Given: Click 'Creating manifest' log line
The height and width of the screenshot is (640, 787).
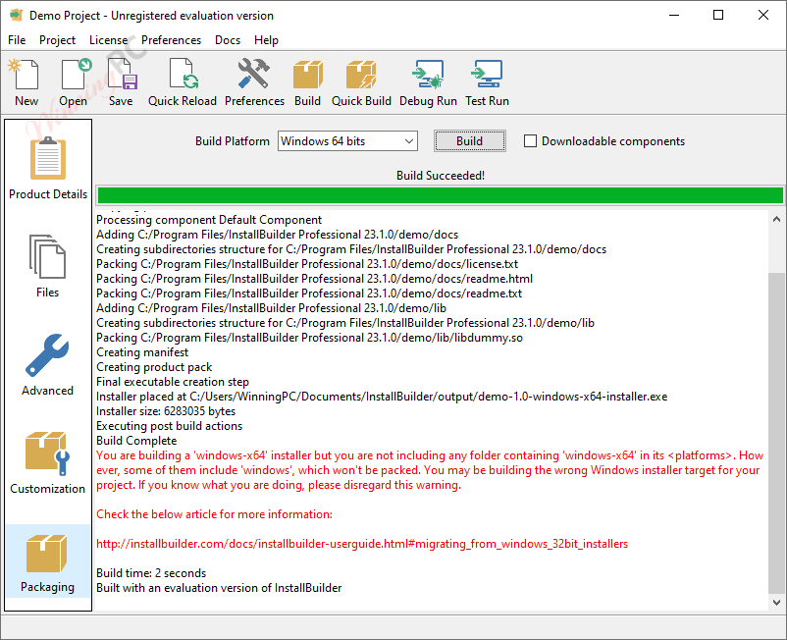Looking at the screenshot, I should [142, 352].
